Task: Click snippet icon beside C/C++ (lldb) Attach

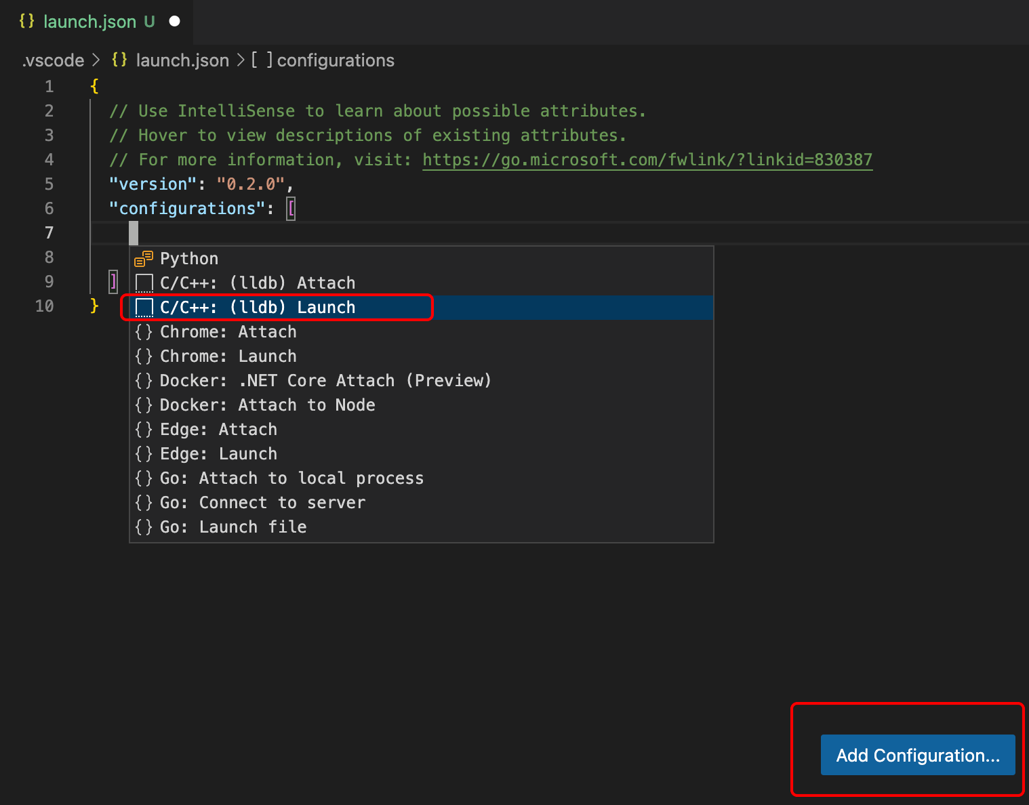Action: pyautogui.click(x=144, y=283)
